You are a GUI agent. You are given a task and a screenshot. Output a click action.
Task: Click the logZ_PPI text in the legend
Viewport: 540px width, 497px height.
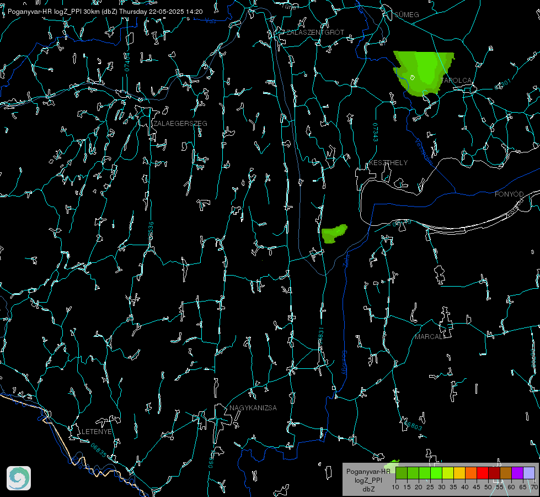coord(368,480)
